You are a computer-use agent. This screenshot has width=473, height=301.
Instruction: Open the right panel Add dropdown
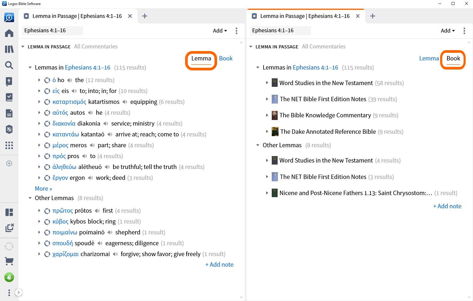[448, 31]
